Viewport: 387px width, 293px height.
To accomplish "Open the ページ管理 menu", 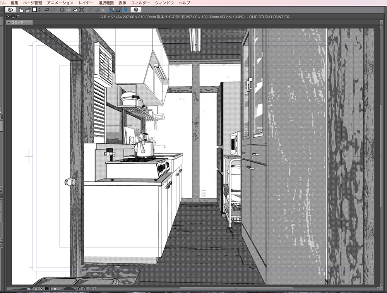I will coord(33,3).
